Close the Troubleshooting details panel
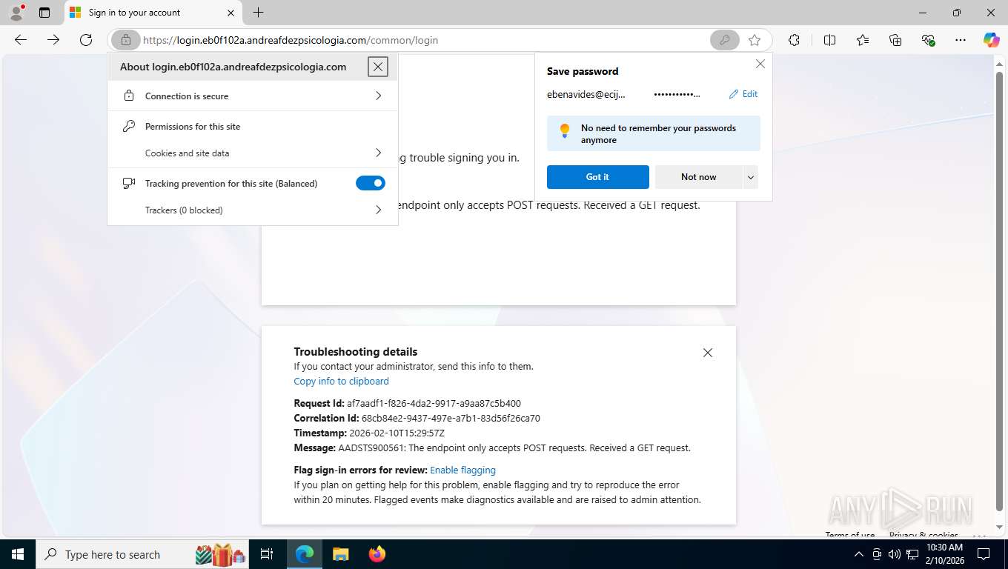 (708, 353)
